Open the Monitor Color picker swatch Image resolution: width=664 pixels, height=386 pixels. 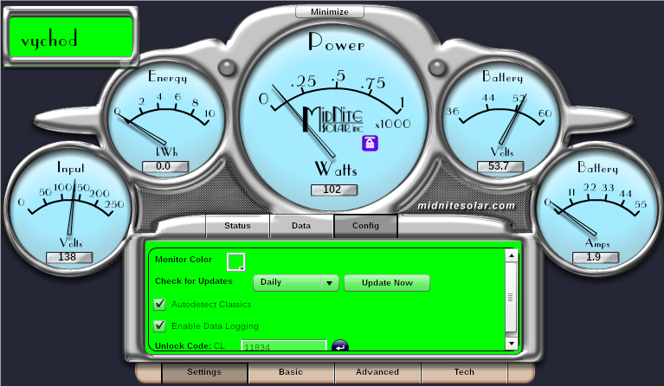[x=235, y=261]
